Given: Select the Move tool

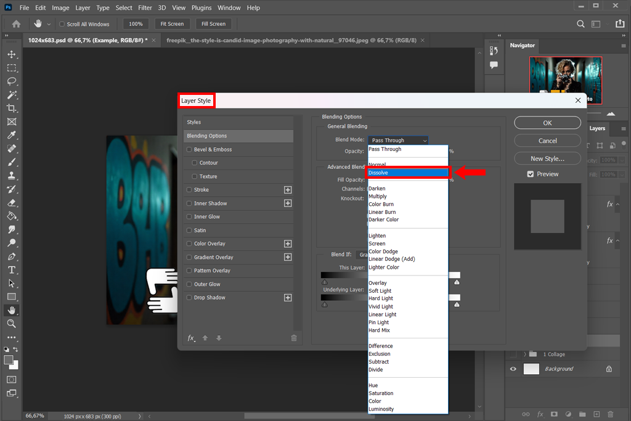Looking at the screenshot, I should pos(11,54).
